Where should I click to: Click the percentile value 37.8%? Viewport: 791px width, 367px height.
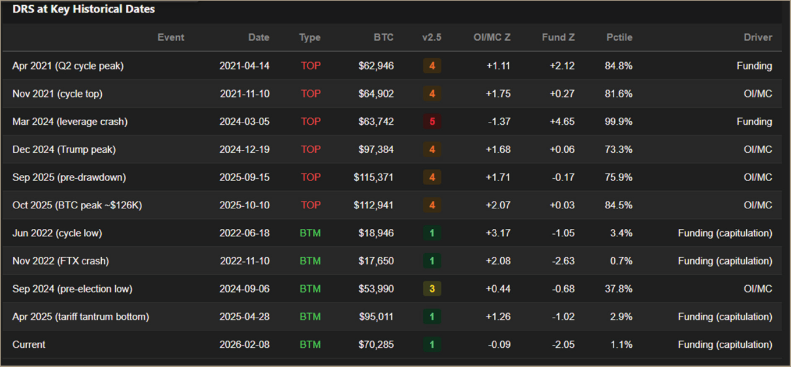619,289
